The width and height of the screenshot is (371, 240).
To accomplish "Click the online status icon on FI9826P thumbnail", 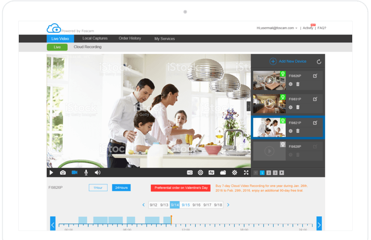I will click(x=283, y=74).
